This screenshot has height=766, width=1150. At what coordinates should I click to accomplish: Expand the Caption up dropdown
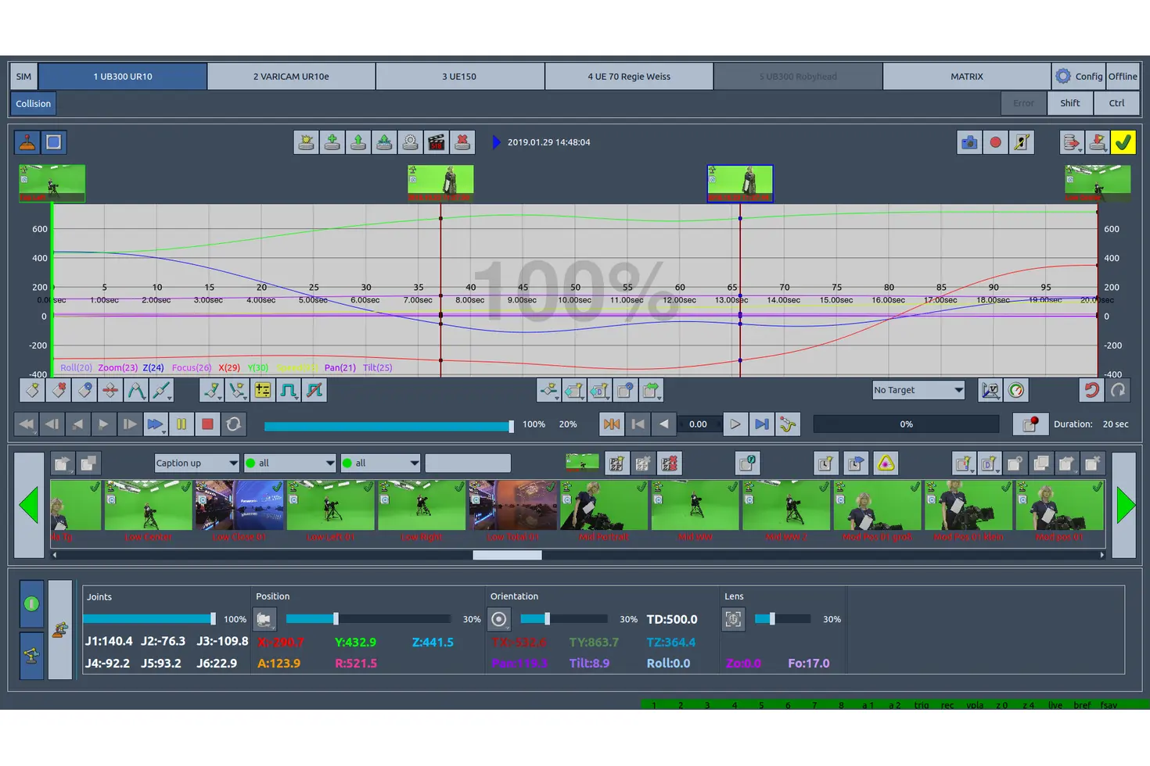pyautogui.click(x=196, y=464)
